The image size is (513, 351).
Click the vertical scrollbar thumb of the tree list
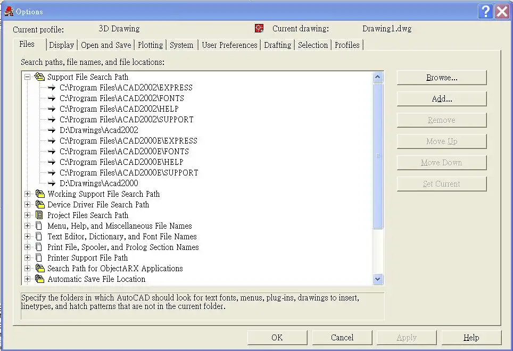tap(377, 156)
